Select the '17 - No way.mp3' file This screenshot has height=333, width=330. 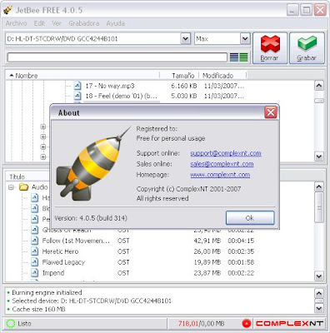coord(110,86)
